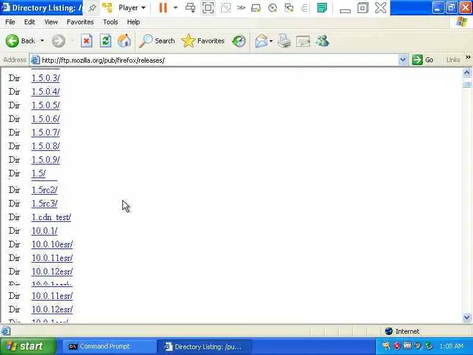Click the Directory Listing taskbar button
Image resolution: width=473 pixels, height=355 pixels.
point(204,347)
